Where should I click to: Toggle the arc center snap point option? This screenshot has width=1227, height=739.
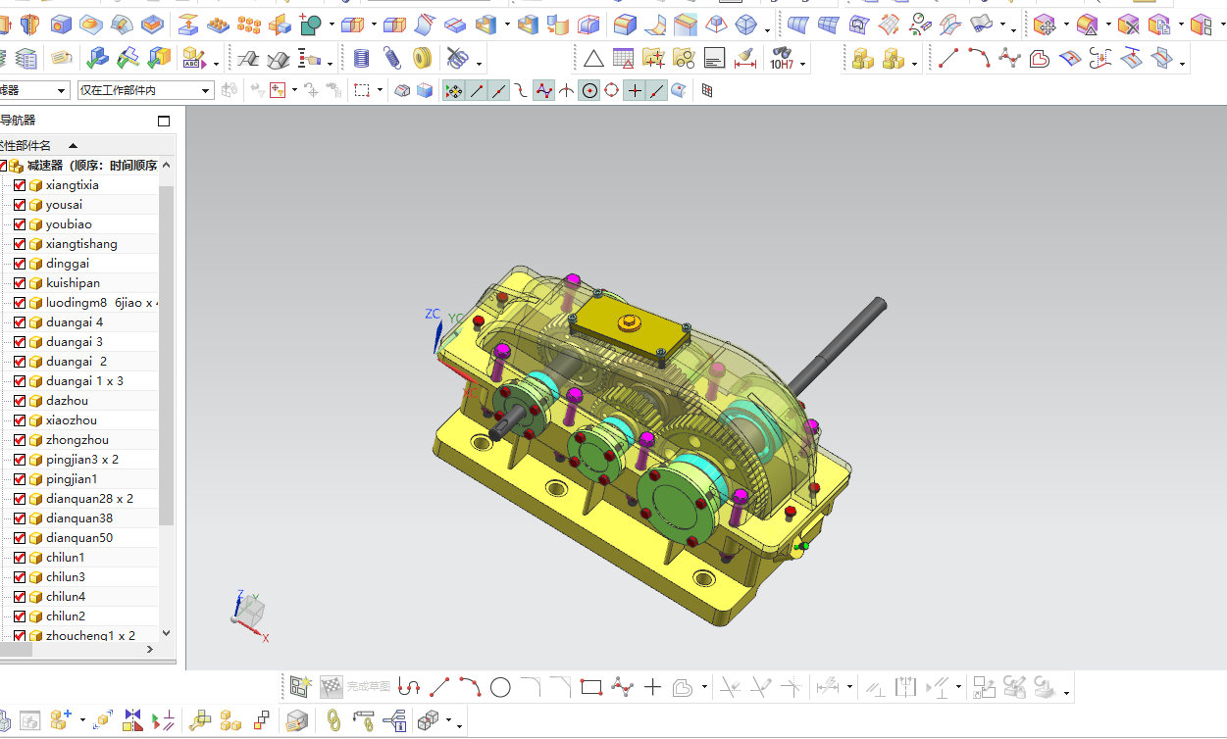pos(588,90)
